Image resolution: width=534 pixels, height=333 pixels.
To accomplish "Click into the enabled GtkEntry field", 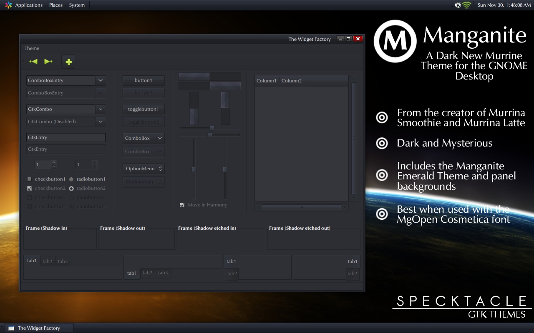I will [66, 137].
